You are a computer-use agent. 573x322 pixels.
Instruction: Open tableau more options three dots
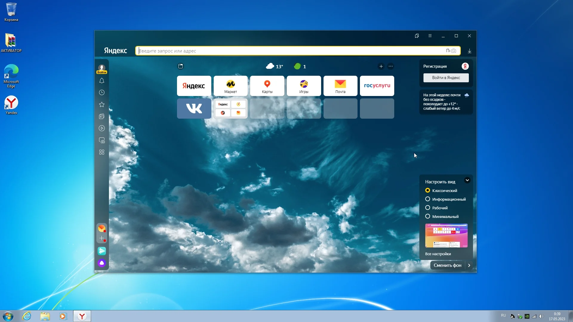click(x=391, y=66)
